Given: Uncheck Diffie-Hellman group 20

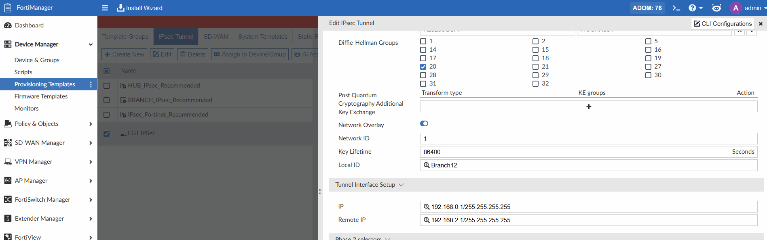Looking at the screenshot, I should (423, 67).
